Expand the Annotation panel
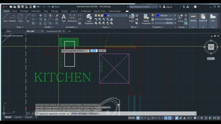Screen dimensions: 221x124 [x=72, y=27]
